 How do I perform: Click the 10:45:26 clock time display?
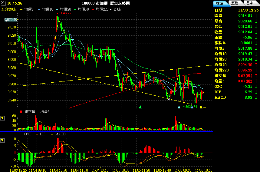click(x=15, y=3)
